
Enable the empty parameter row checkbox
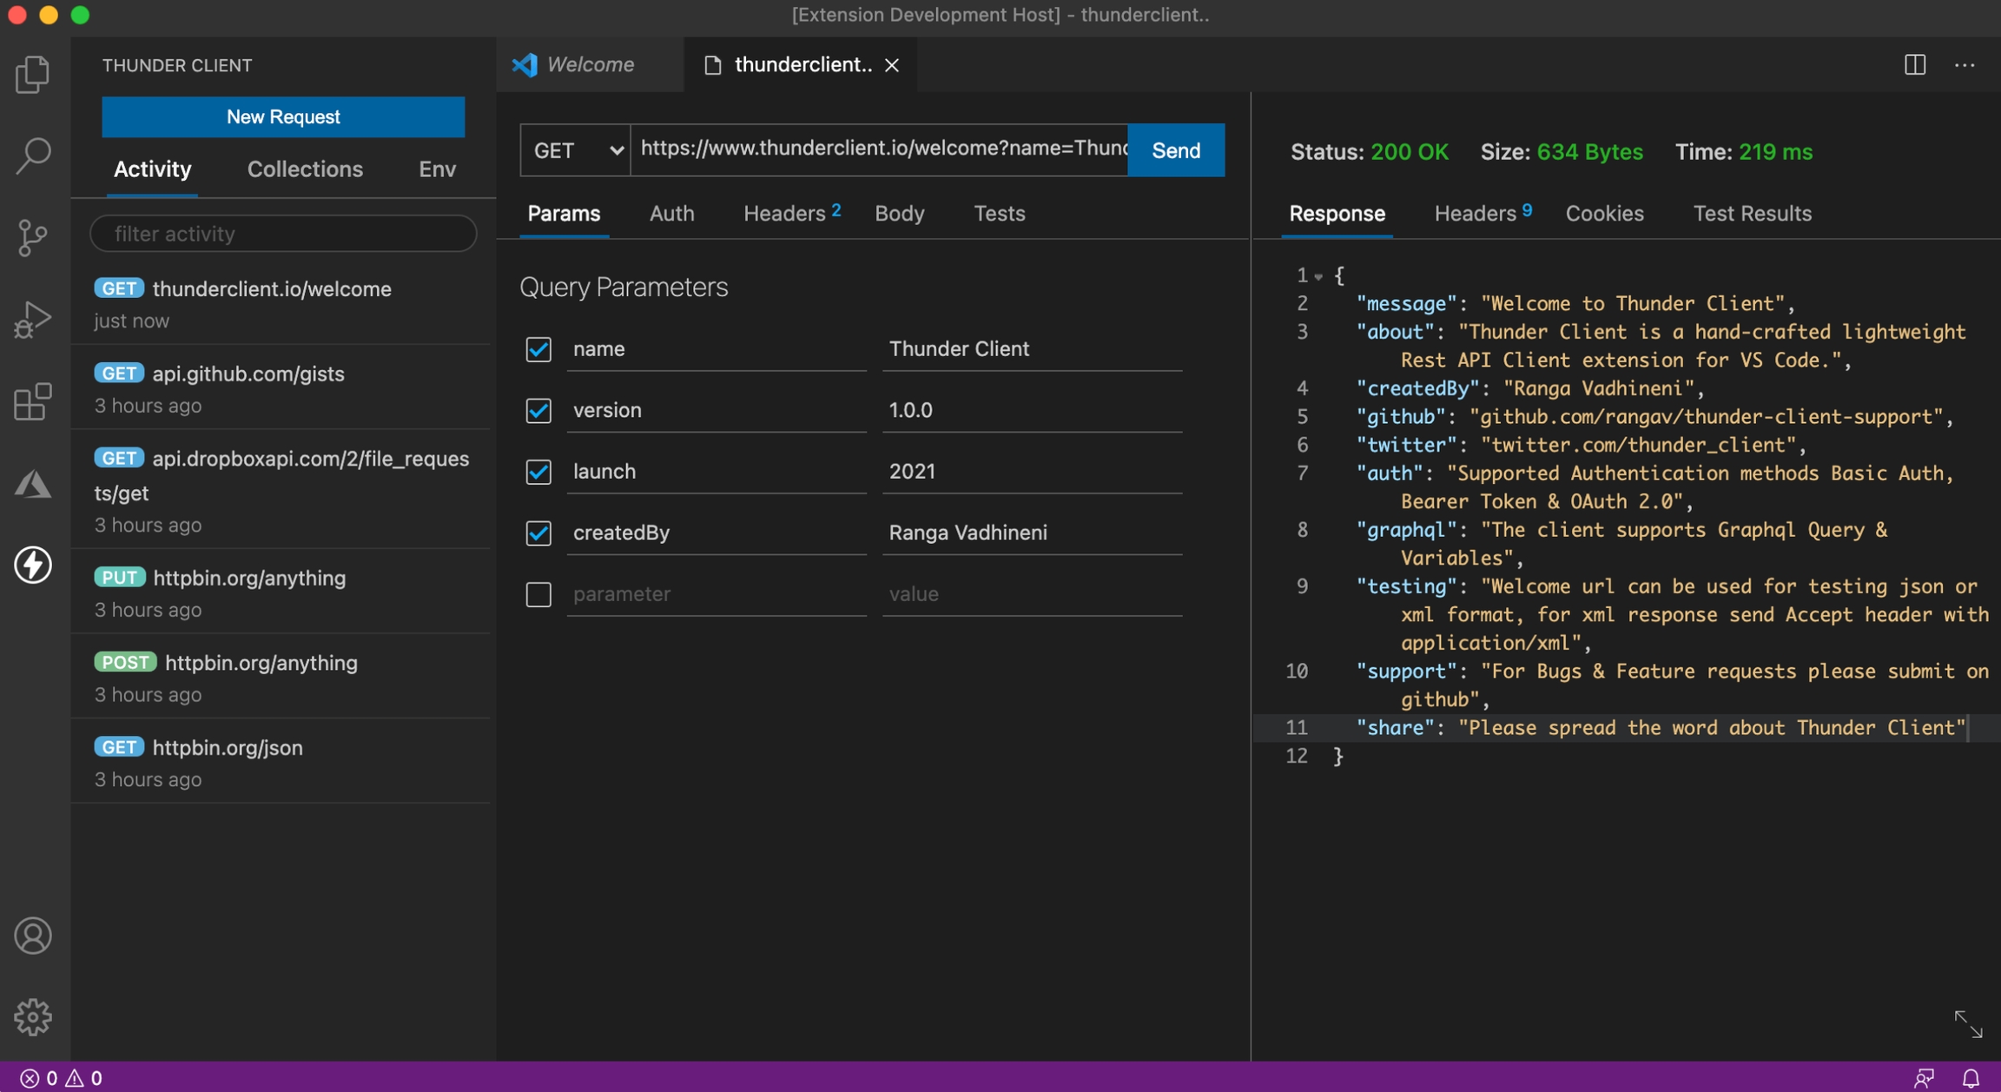538,594
